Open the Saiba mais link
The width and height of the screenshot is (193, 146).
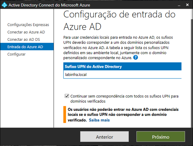[x=99, y=120]
